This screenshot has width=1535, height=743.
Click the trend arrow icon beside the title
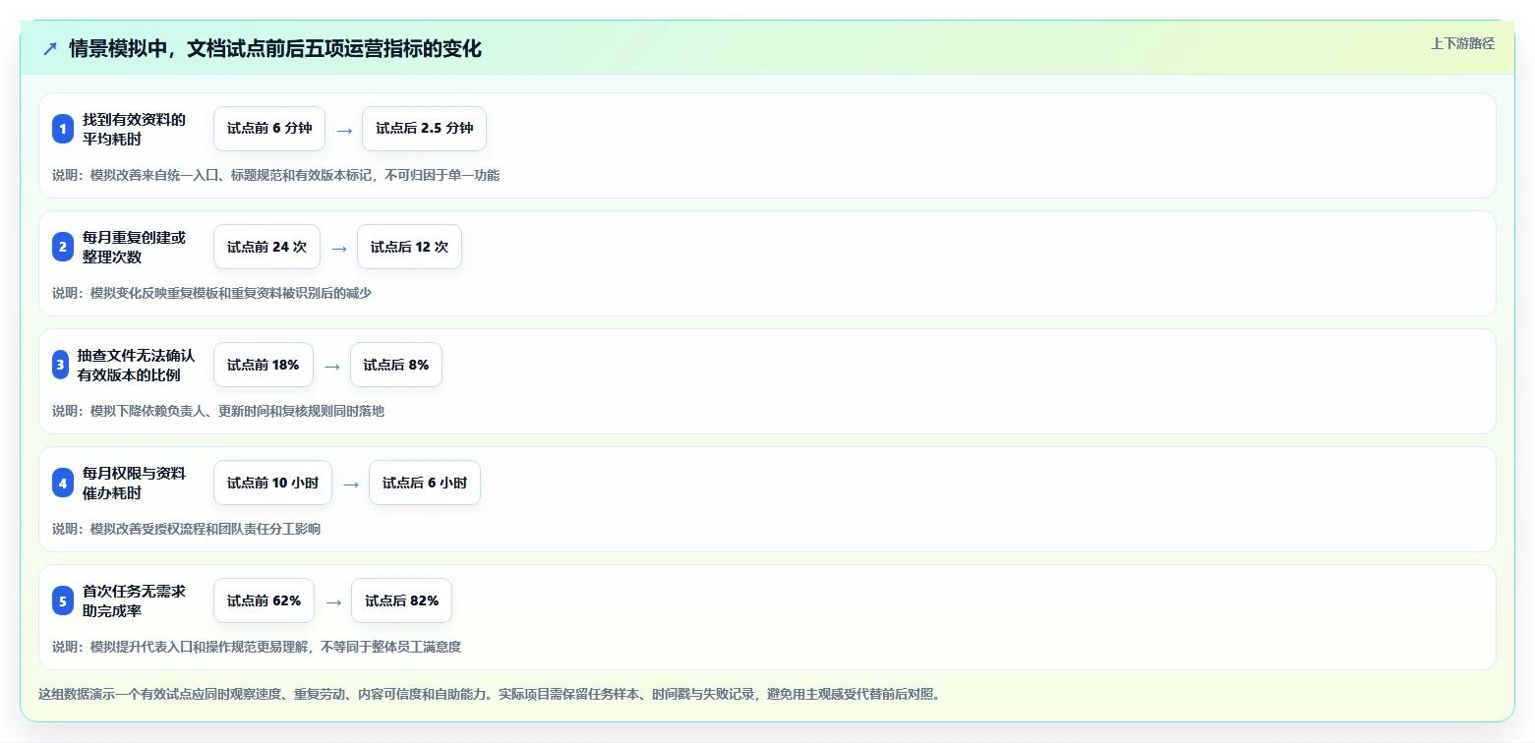(x=50, y=49)
